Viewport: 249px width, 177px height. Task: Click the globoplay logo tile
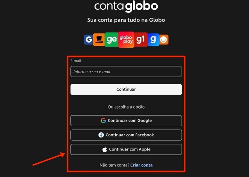click(x=126, y=40)
